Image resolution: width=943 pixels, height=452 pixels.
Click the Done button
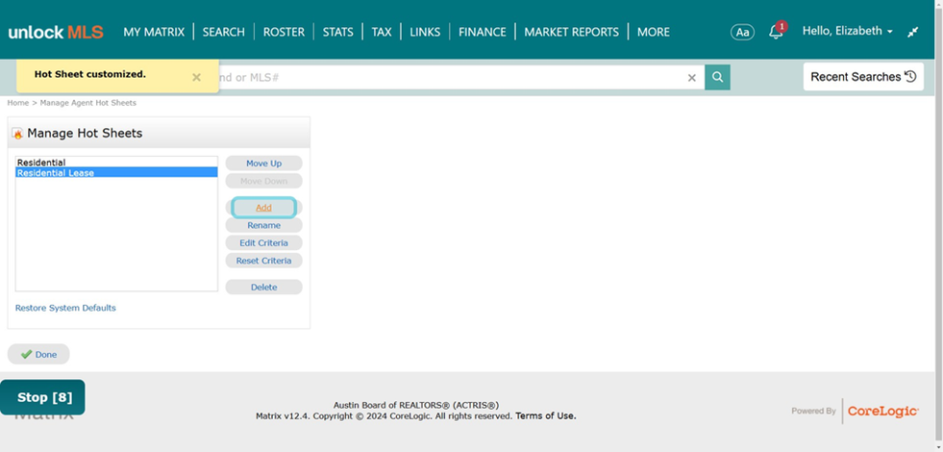pos(38,355)
